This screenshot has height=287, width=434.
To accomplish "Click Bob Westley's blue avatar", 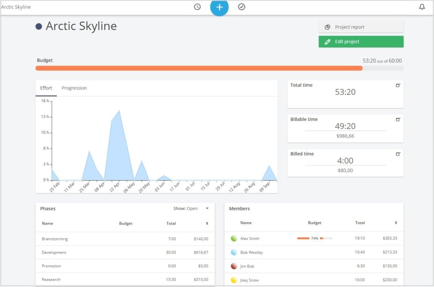I will [234, 252].
